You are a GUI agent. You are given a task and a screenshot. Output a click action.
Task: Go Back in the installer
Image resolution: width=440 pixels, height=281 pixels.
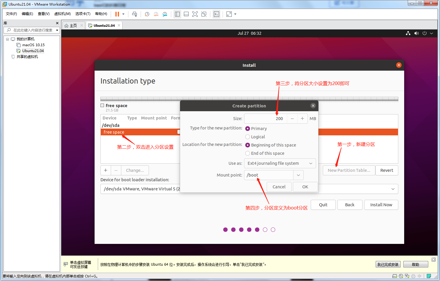point(350,205)
